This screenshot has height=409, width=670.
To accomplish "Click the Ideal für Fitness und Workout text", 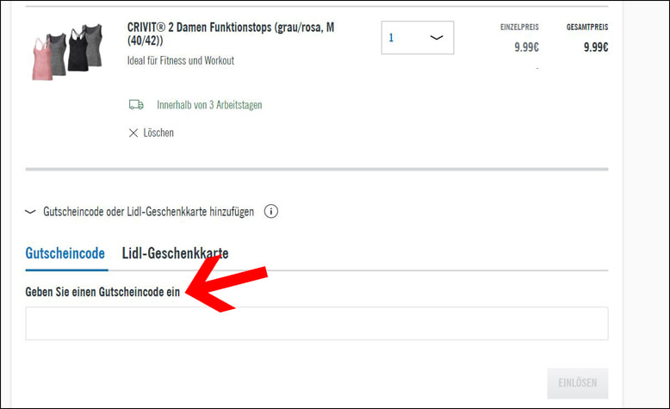I will tap(180, 60).
